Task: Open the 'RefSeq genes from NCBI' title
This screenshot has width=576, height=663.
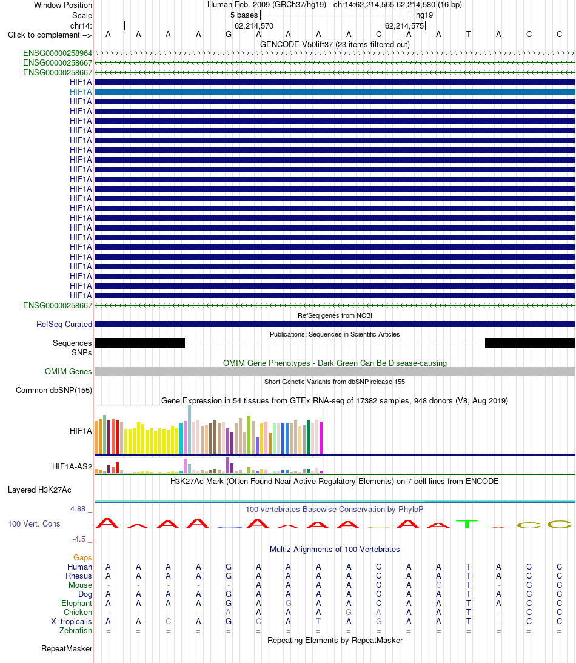Action: click(x=335, y=315)
